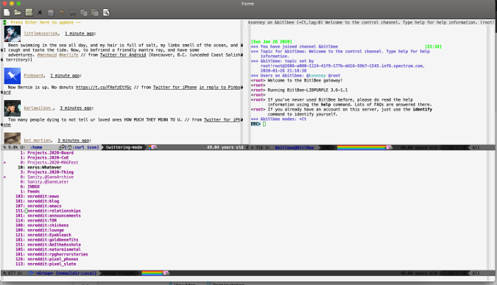The image size is (497, 285).
Task: Click the nyan cat in twittering-mode modeline
Action: (x=154, y=147)
